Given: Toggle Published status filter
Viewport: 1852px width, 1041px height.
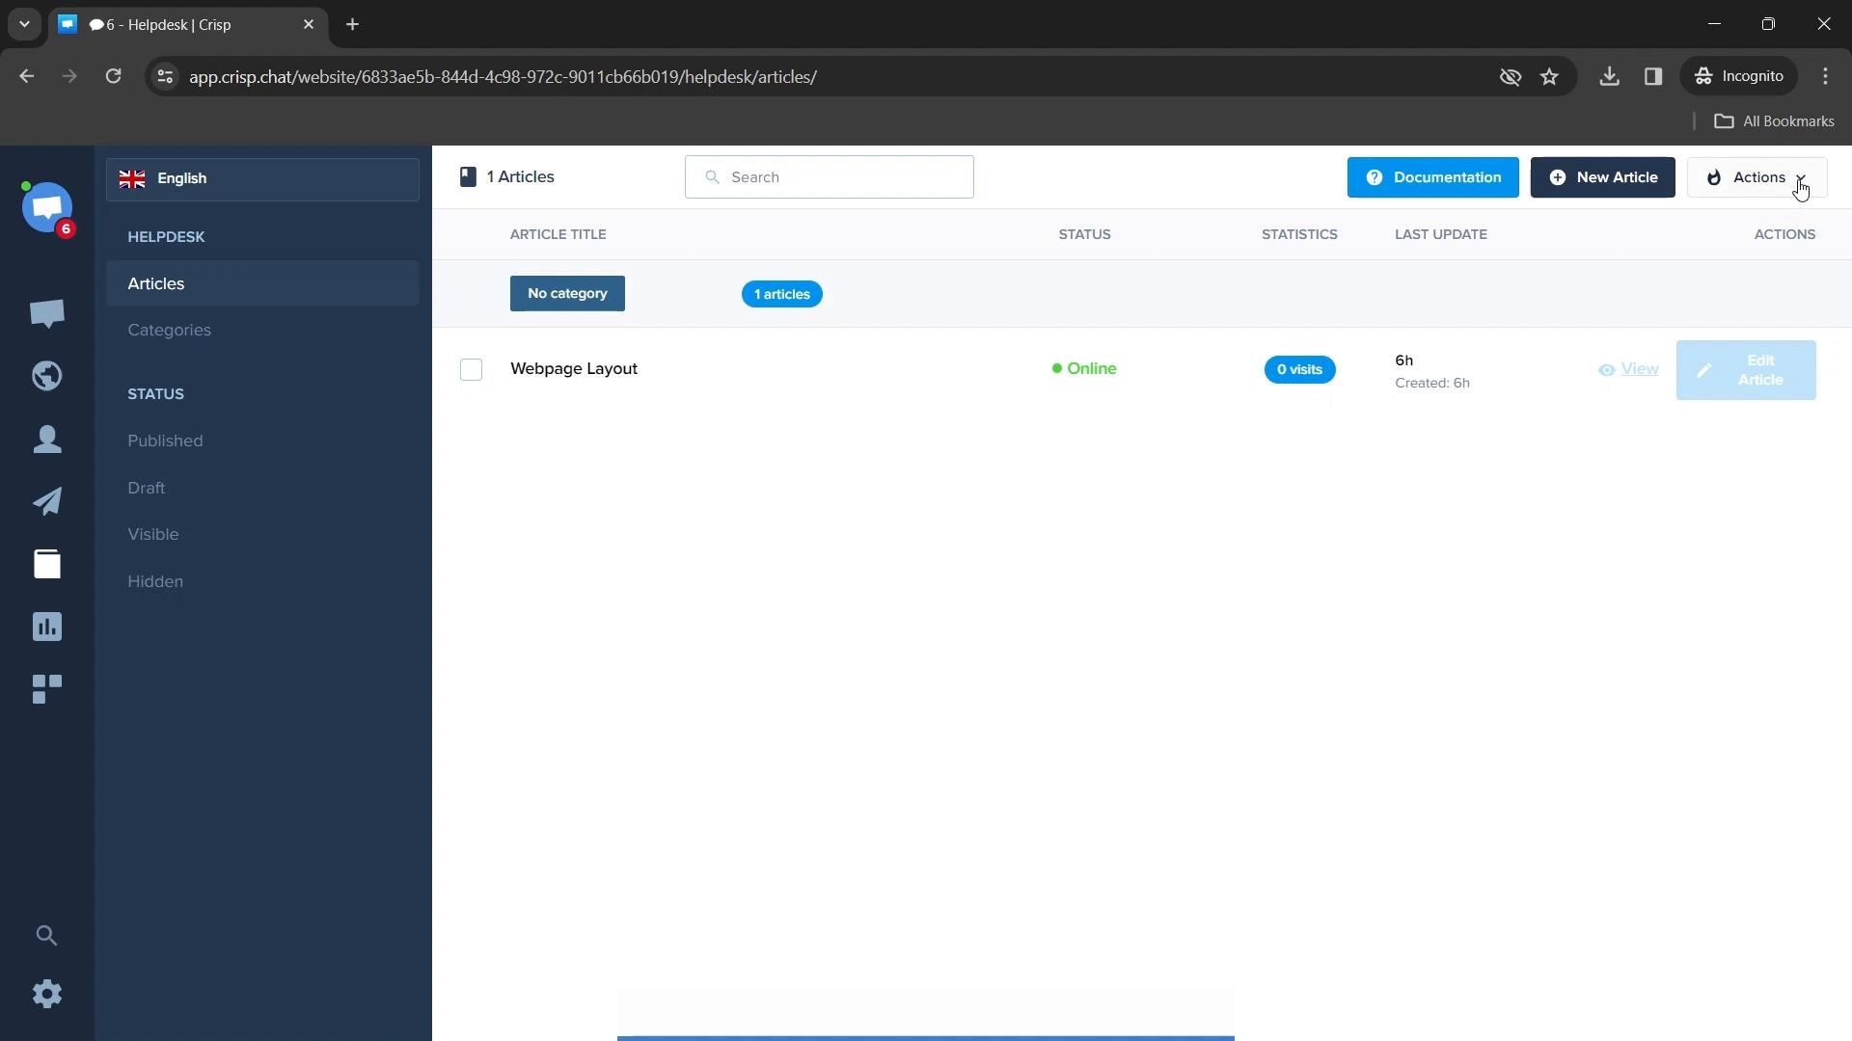Looking at the screenshot, I should 165,441.
